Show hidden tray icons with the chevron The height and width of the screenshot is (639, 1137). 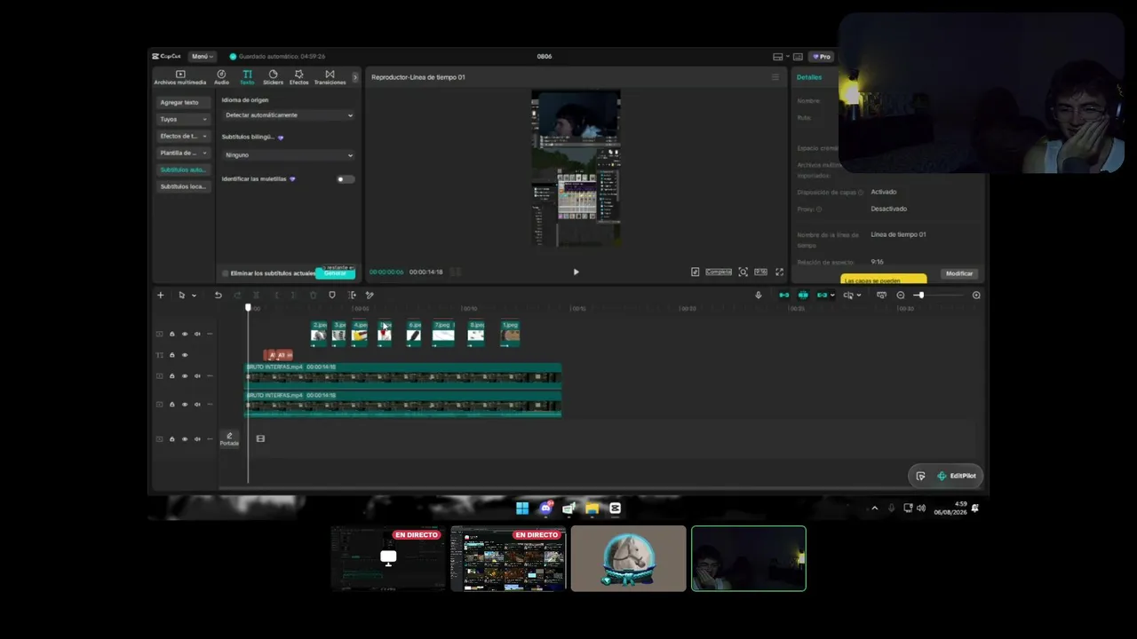(x=874, y=509)
